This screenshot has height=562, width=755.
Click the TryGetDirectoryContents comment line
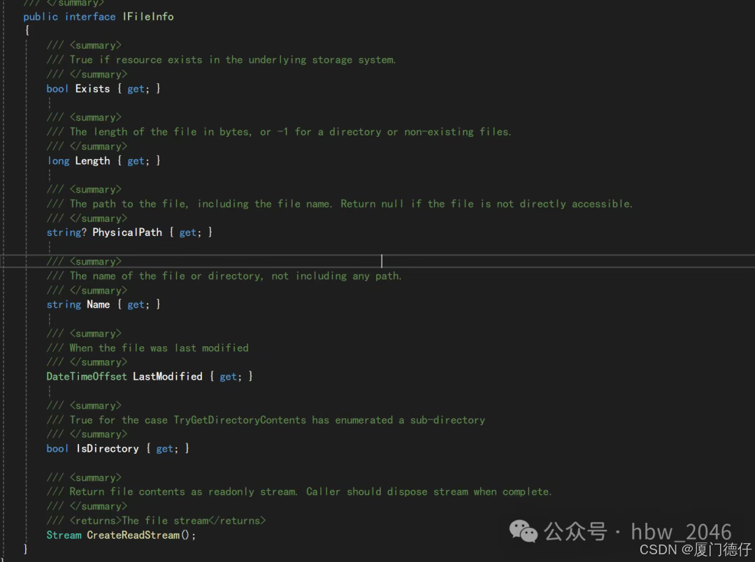click(266, 420)
